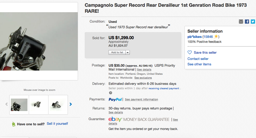
Task: Select the third derailleur thumbnail
Action: click(x=58, y=105)
